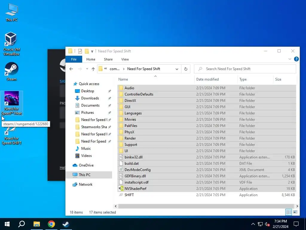This screenshot has width=306, height=230.
Task: Open the Share ribbon tab
Action: pyautogui.click(x=108, y=59)
